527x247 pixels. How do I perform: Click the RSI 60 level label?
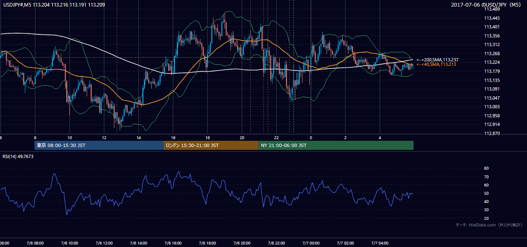486,185
